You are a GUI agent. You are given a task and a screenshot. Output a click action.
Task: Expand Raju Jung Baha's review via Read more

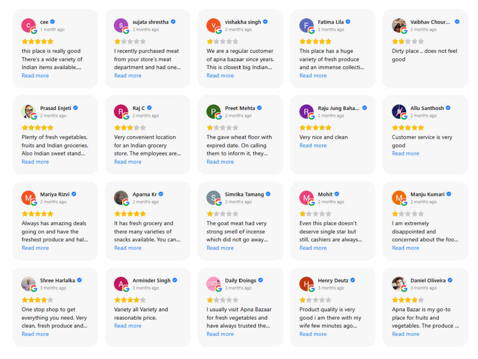coord(313,145)
